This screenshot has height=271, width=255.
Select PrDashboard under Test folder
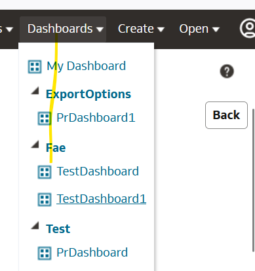tap(92, 253)
